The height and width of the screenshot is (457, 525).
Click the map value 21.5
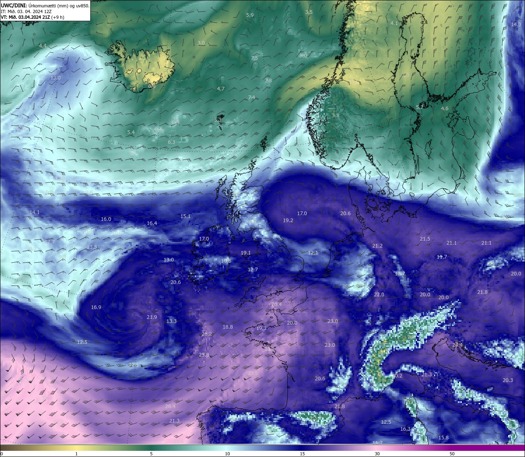click(425, 239)
